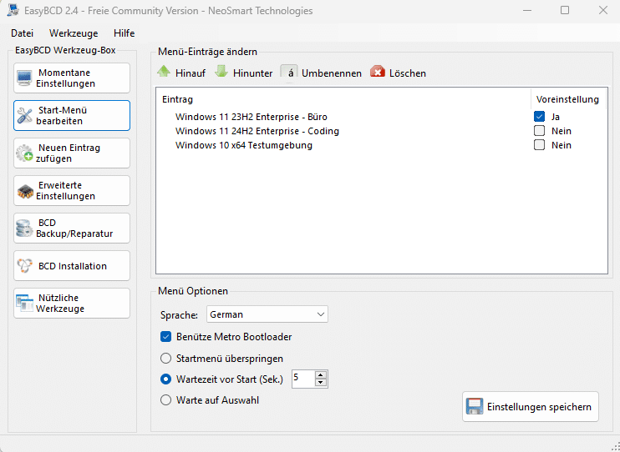Click the BCD Installation icon

pos(24,266)
